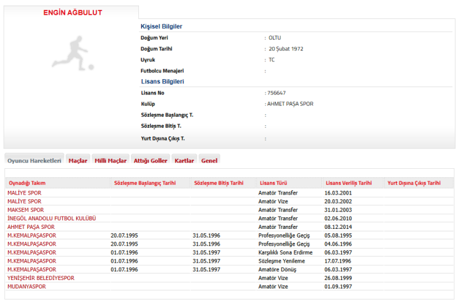
Task: Select the Attığı Goller tab
Action: click(x=151, y=161)
